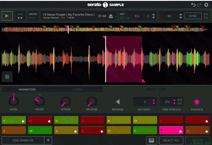This screenshot has width=212, height=145.
Task: Click the redo arrow icon
Action: 199,5
